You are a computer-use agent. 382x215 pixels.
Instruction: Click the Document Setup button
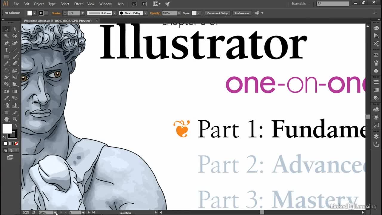click(218, 13)
